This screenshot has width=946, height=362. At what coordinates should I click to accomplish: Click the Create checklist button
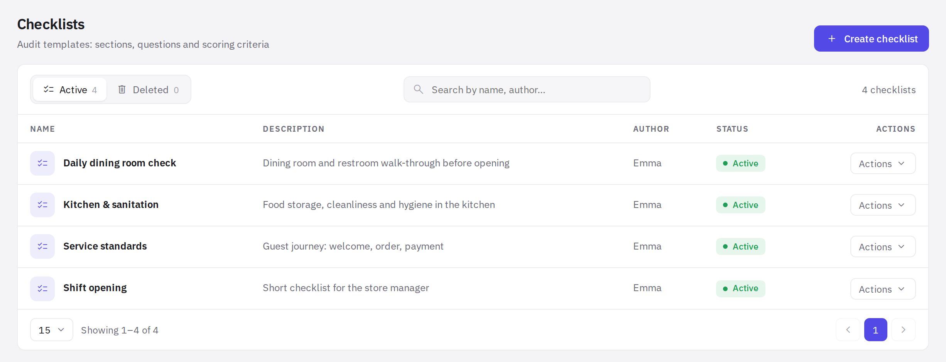871,39
